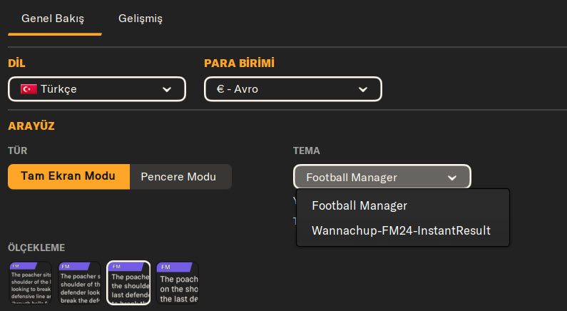Enable Tam Ekran Modu display type
Screen dimensions: 567x311
68,176
